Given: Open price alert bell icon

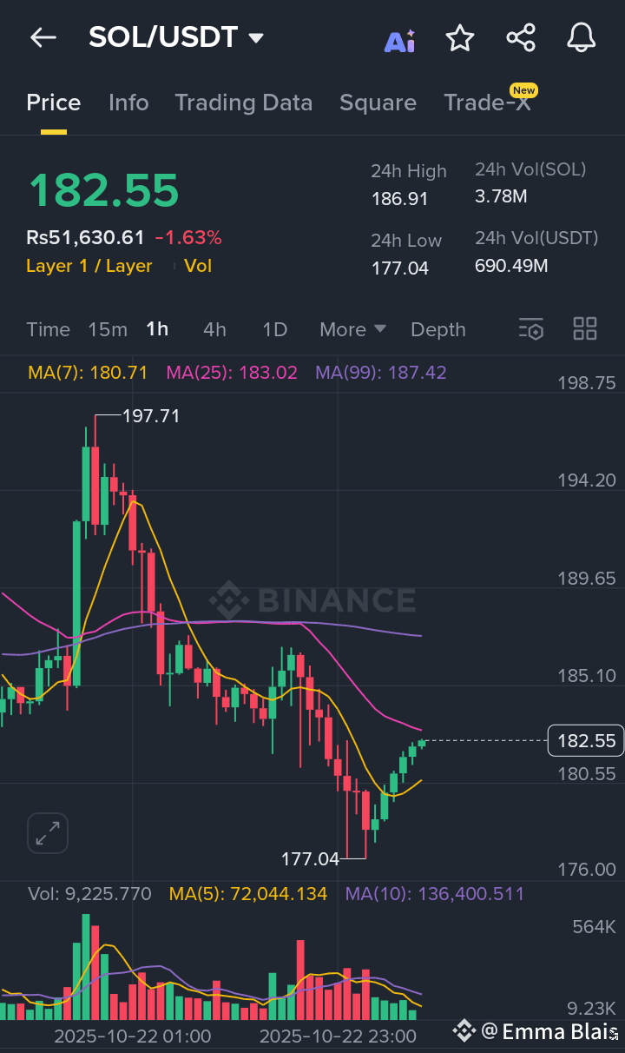Looking at the screenshot, I should click(x=582, y=37).
